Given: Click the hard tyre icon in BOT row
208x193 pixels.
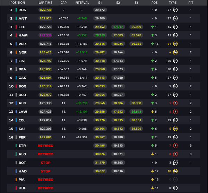Looking at the screenshot, I should (175, 163).
